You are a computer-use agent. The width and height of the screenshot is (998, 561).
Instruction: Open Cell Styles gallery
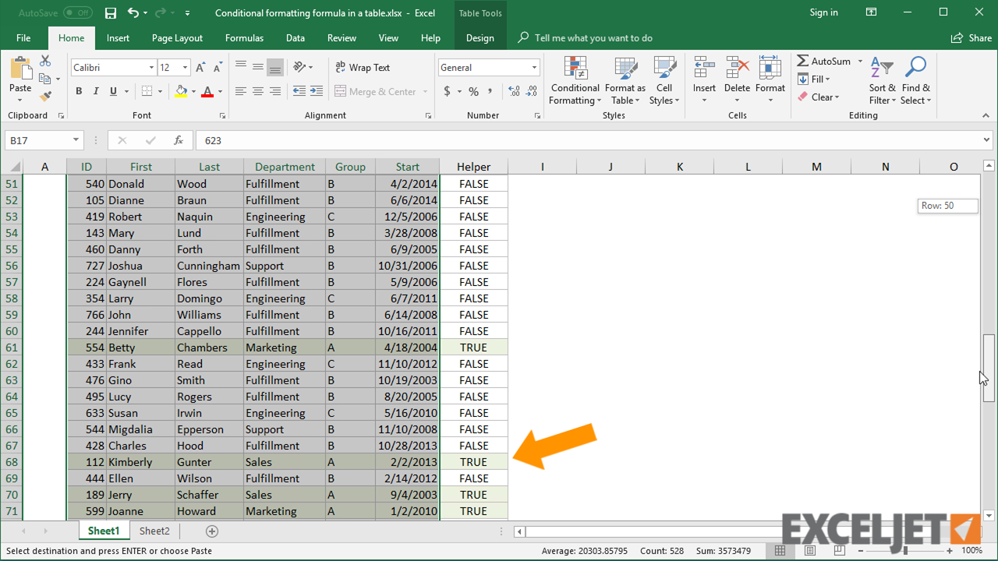pos(664,80)
